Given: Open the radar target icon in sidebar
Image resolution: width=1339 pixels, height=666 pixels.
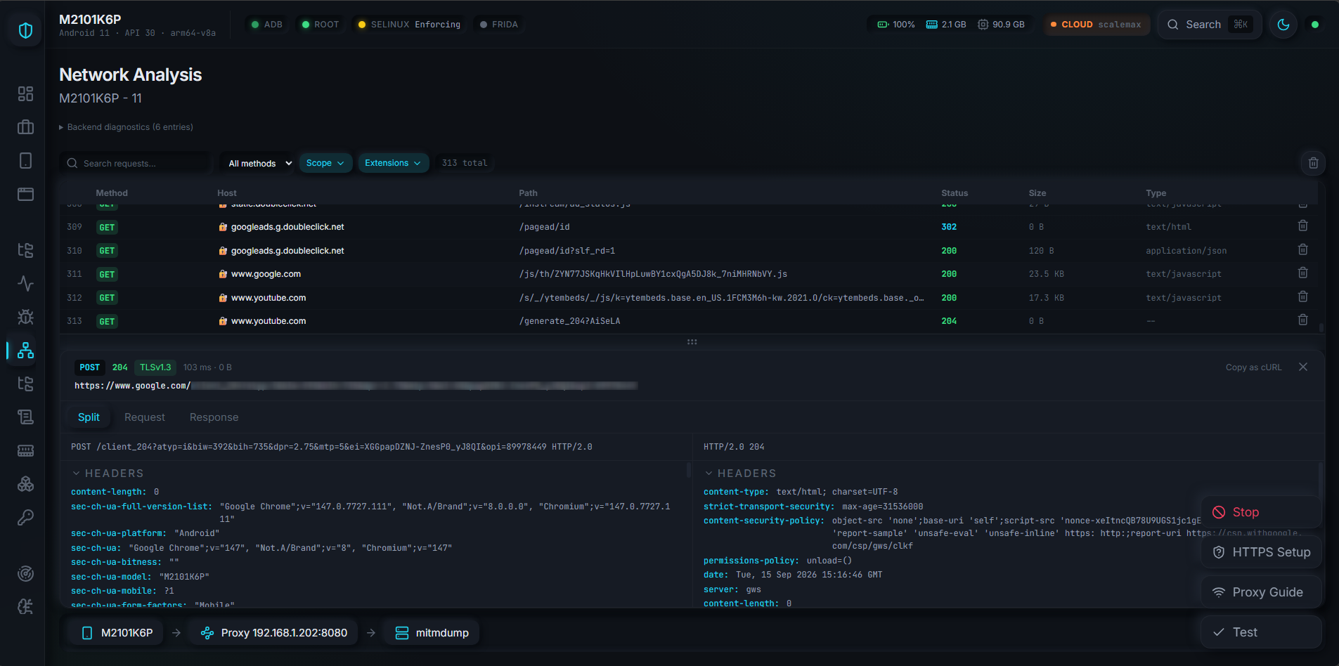Looking at the screenshot, I should (25, 573).
